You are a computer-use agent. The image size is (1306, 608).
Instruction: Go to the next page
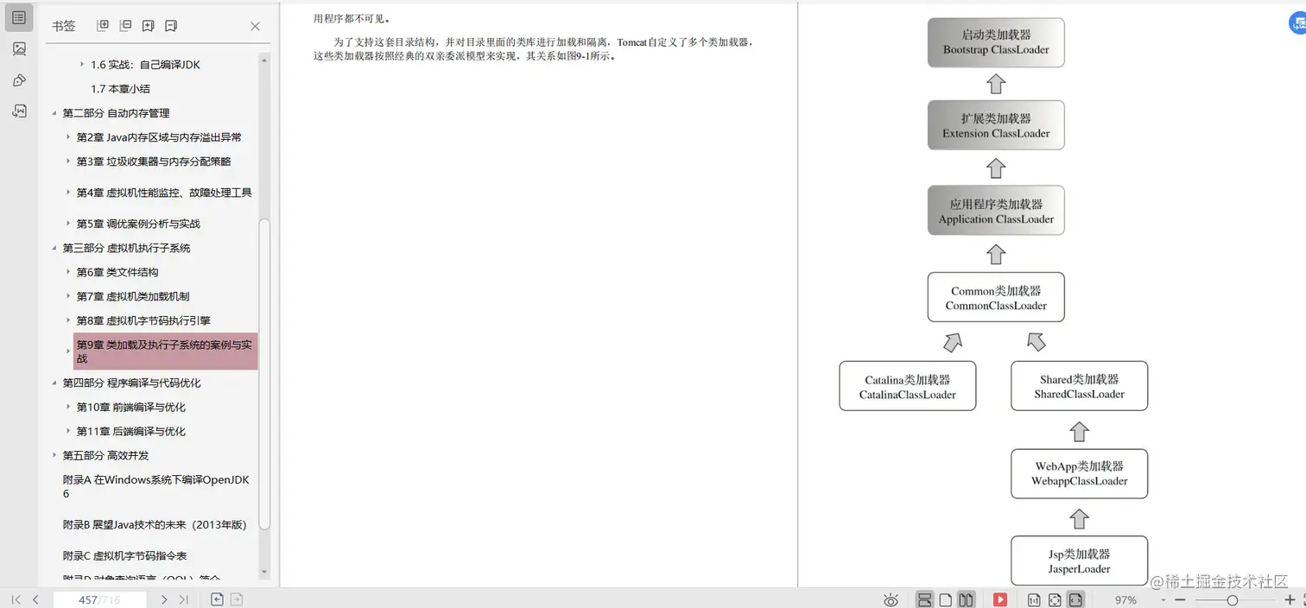coord(164,599)
